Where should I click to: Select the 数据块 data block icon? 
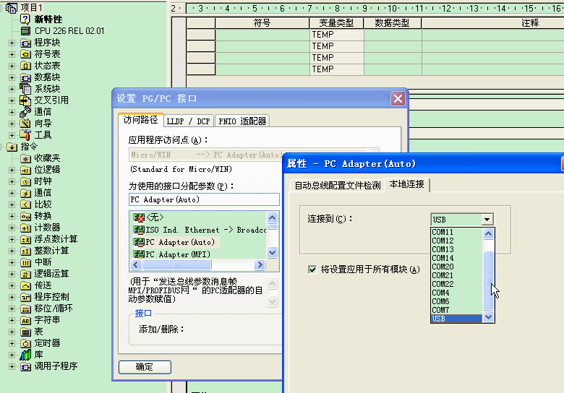[x=25, y=77]
